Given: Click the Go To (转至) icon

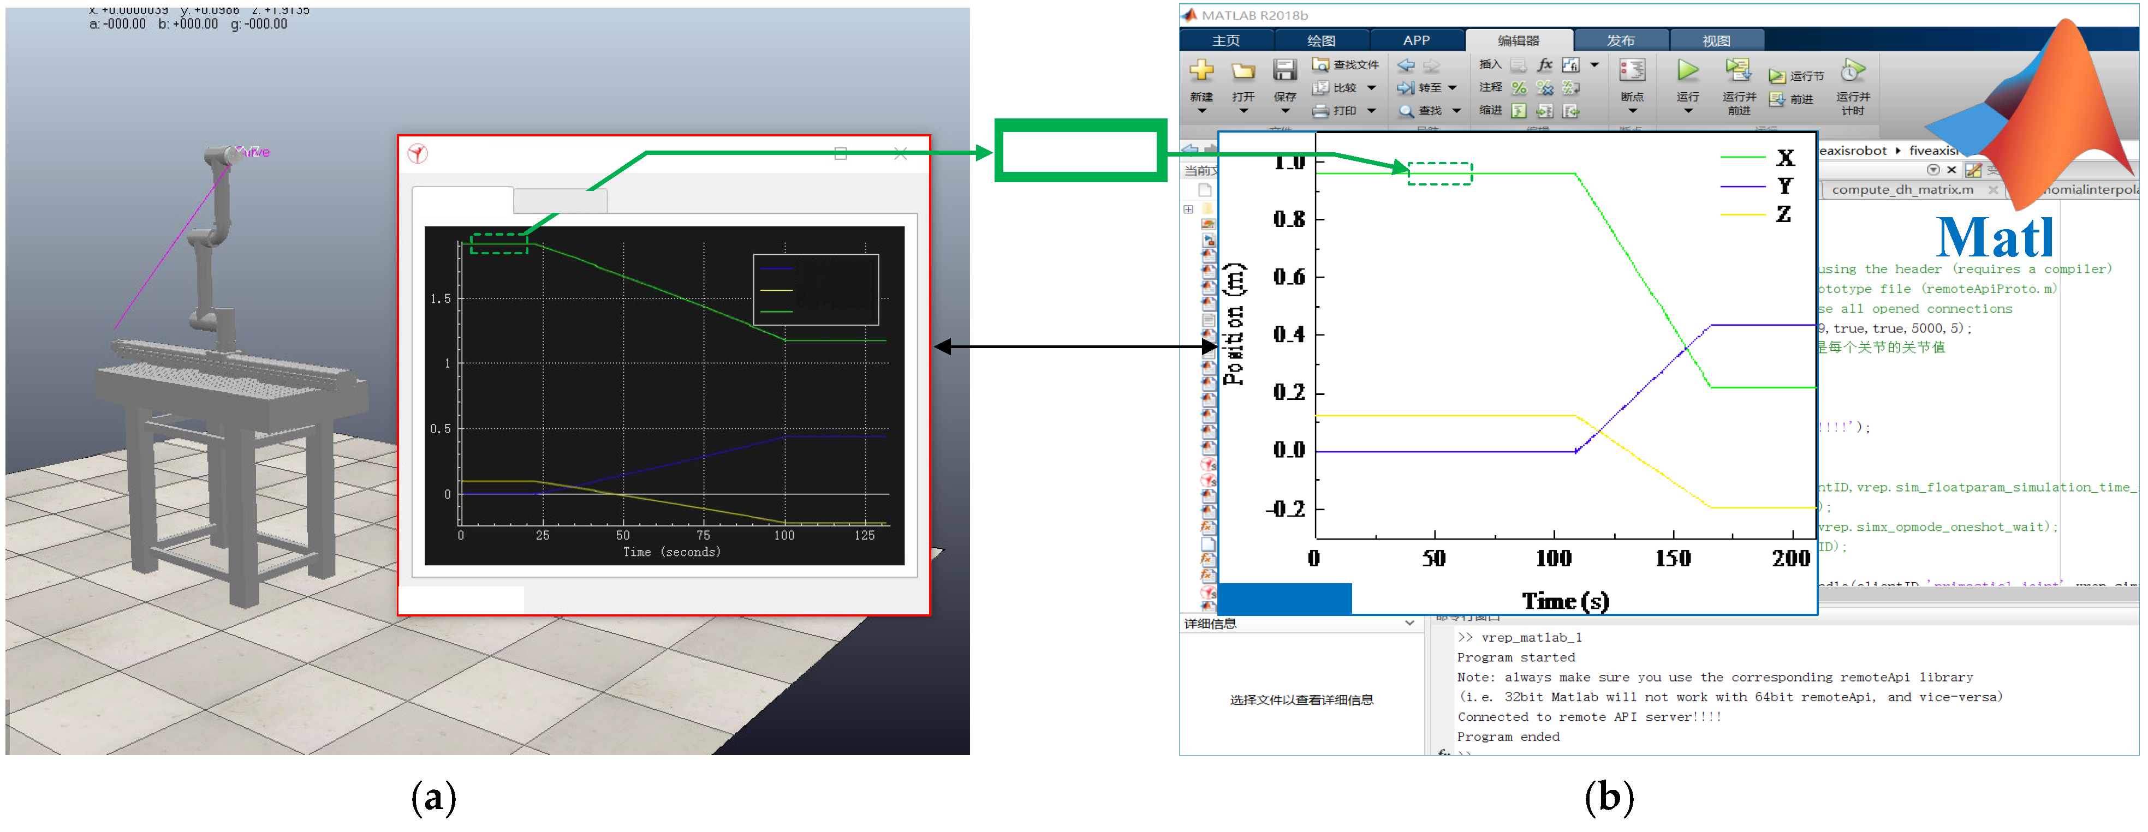Looking at the screenshot, I should 1406,87.
